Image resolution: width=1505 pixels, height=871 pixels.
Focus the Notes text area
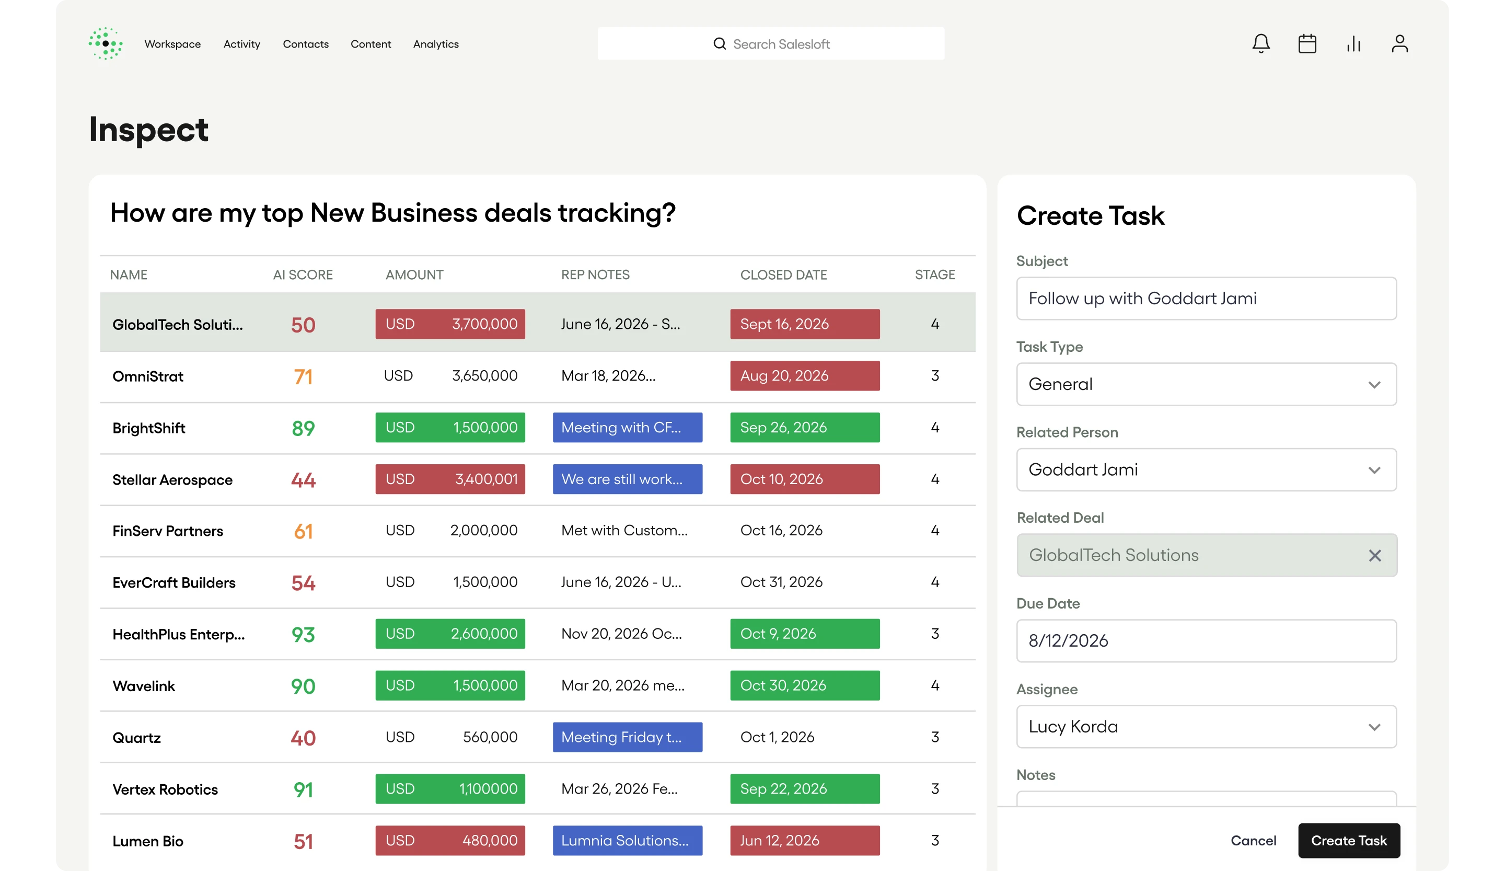pos(1207,799)
